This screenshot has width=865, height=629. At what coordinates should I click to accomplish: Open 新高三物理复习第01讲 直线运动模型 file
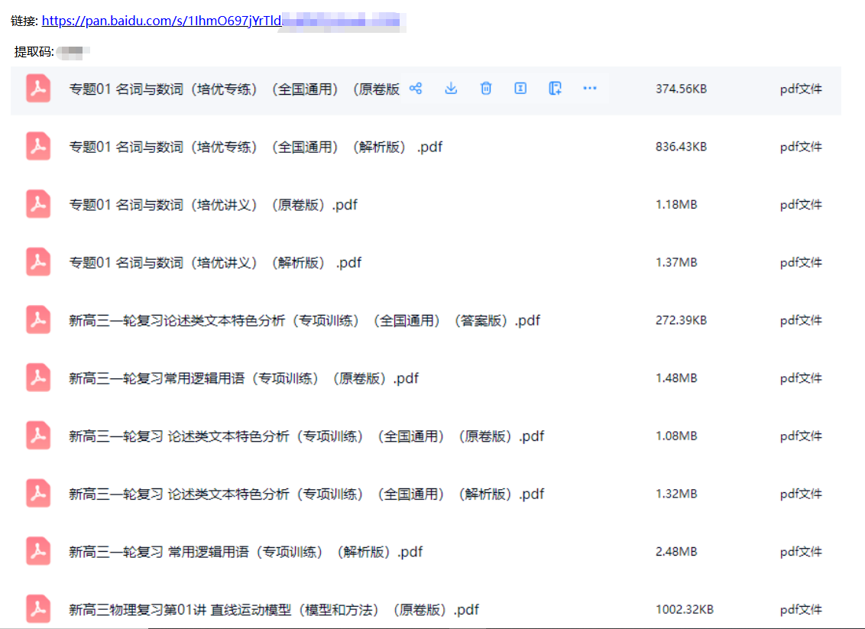(x=274, y=610)
